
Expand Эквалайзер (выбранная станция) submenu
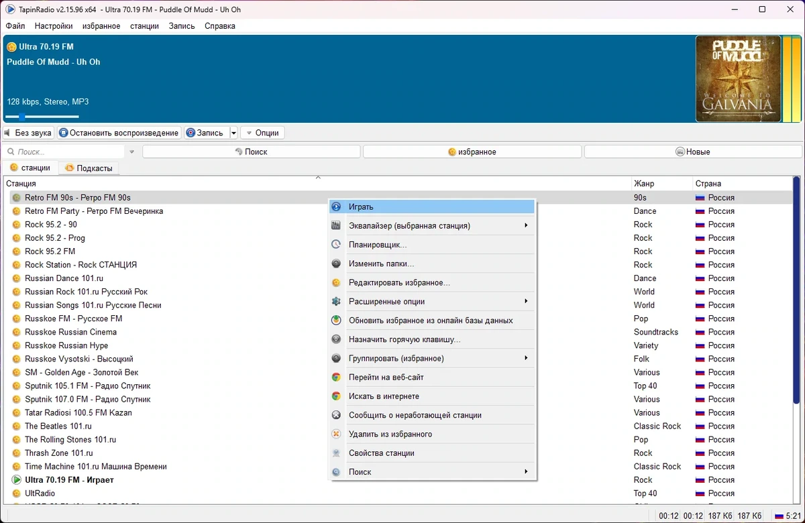(526, 225)
